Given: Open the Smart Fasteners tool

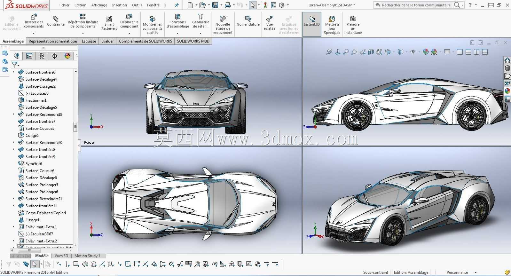Looking at the screenshot, I should pos(109,23).
